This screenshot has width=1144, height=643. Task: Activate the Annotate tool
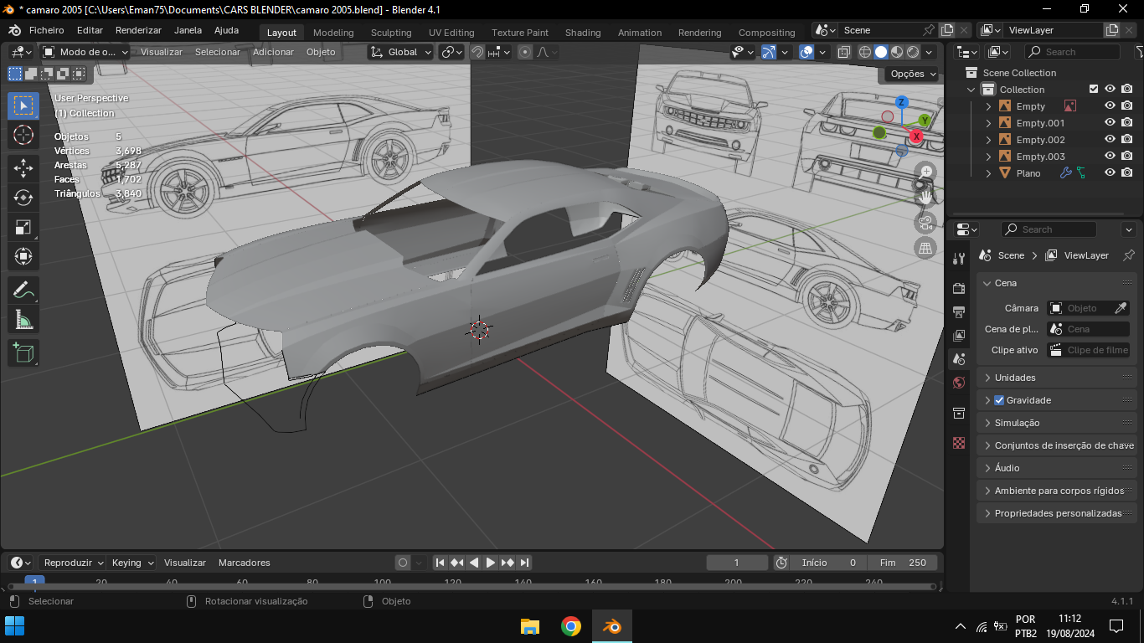[23, 291]
